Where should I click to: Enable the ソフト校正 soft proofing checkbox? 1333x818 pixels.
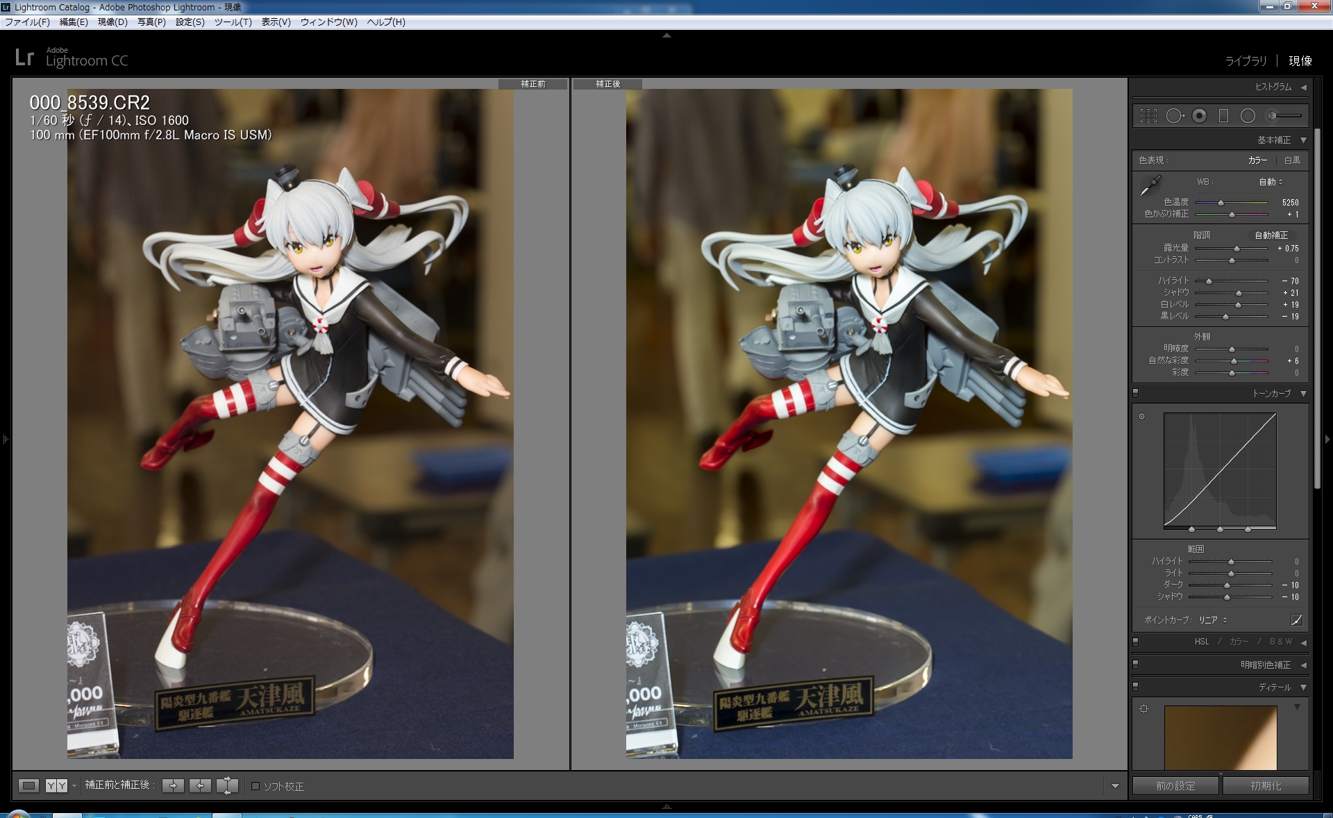tap(255, 786)
